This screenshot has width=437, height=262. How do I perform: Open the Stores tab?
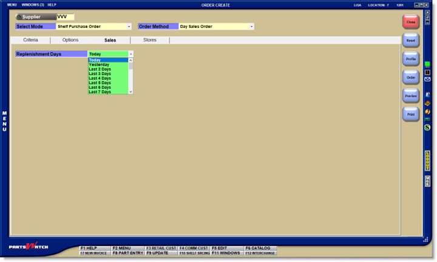tap(149, 40)
